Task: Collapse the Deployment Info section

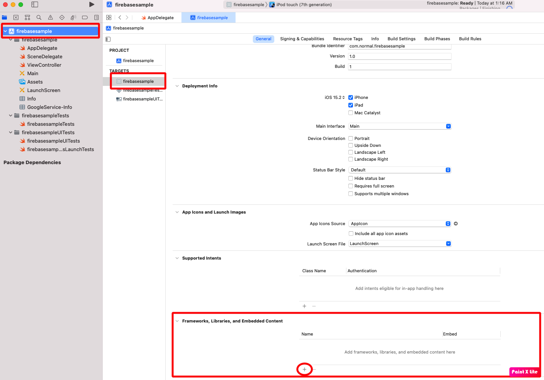Action: [177, 86]
